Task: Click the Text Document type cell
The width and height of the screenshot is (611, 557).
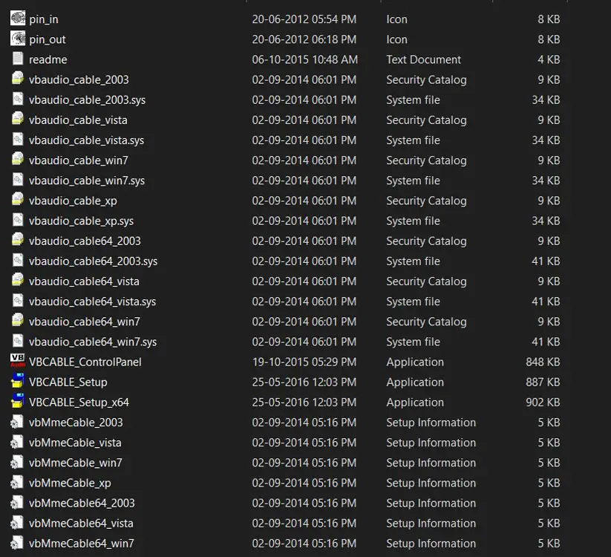Action: pyautogui.click(x=424, y=59)
